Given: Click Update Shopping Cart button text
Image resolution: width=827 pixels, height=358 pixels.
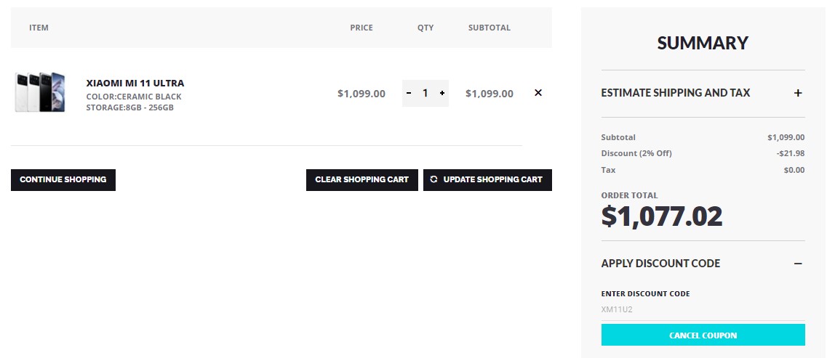Looking at the screenshot, I should point(492,179).
